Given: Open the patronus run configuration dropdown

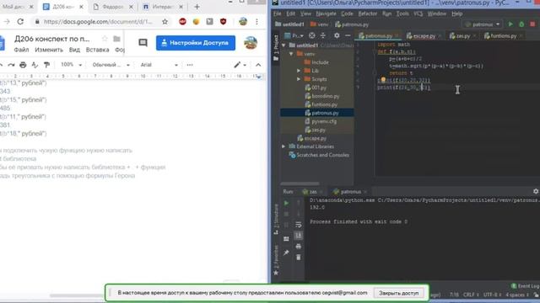Looking at the screenshot, I should pos(483,24).
